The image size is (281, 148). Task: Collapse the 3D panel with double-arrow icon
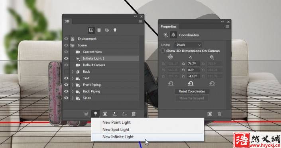[136, 16]
